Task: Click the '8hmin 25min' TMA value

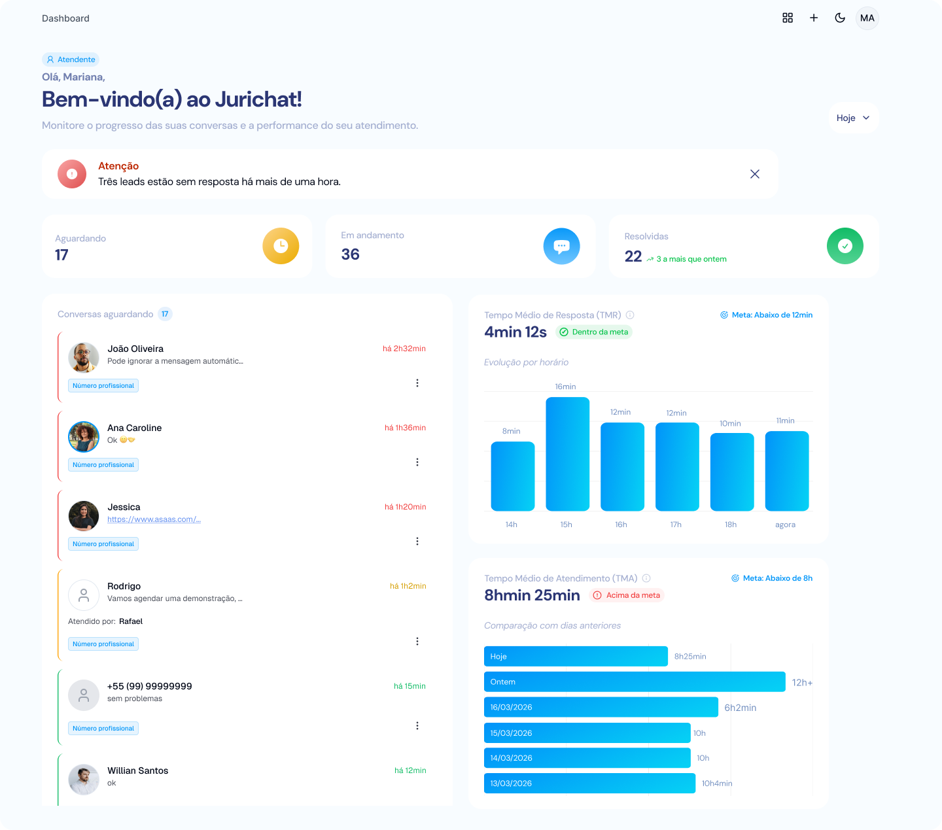Action: click(x=532, y=595)
